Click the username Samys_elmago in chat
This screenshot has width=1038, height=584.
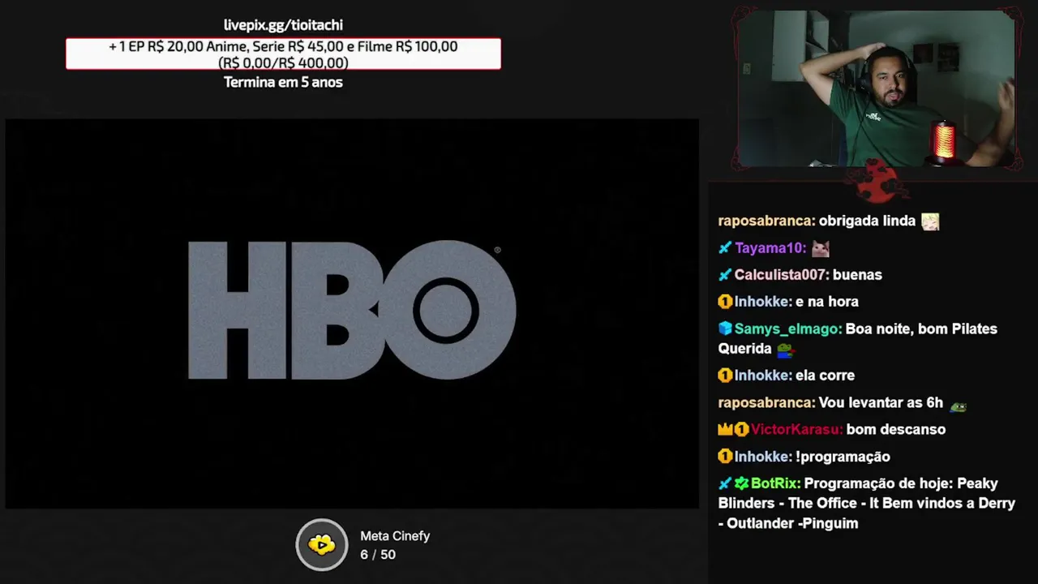tap(788, 329)
